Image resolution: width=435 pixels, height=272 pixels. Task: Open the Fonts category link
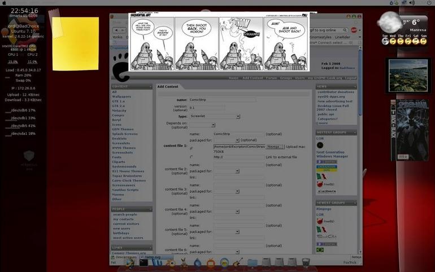click(116, 157)
